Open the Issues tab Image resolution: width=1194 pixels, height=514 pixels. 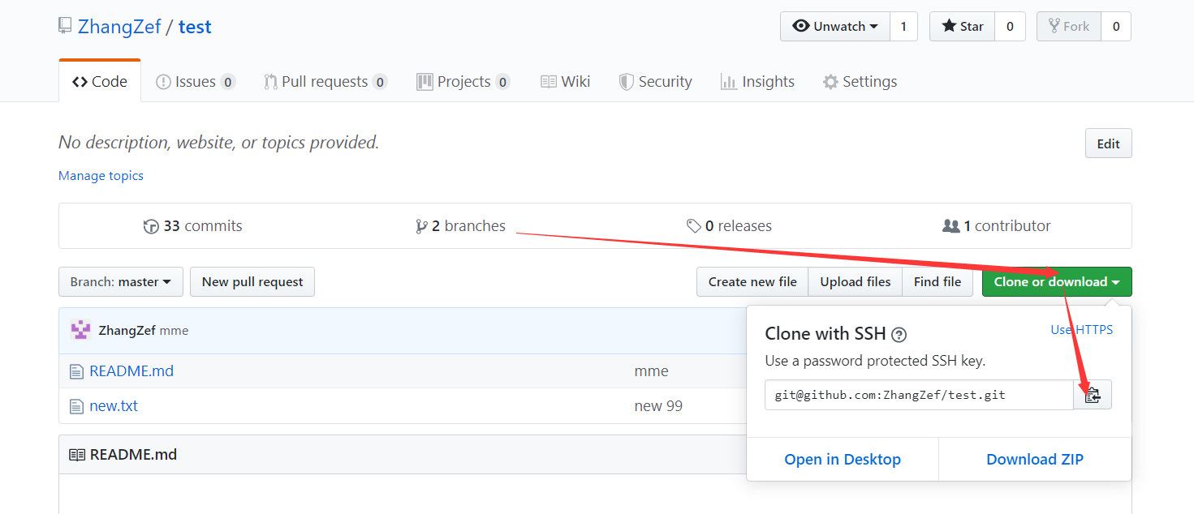(x=195, y=82)
